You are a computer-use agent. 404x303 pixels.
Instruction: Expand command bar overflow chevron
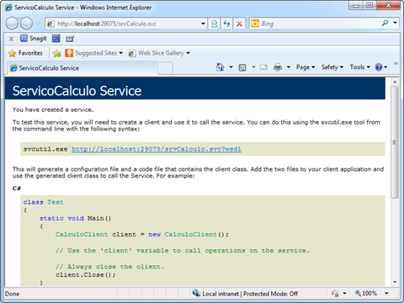[x=396, y=63]
